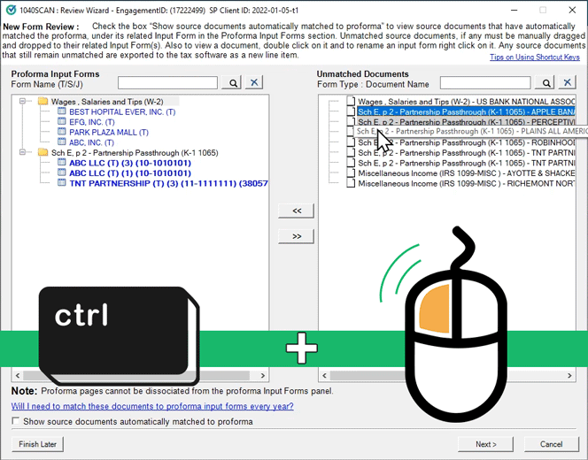The image size is (588, 460).
Task: Select the TNT PARTNERSHIP (T) (3) input form
Action: pos(168,184)
